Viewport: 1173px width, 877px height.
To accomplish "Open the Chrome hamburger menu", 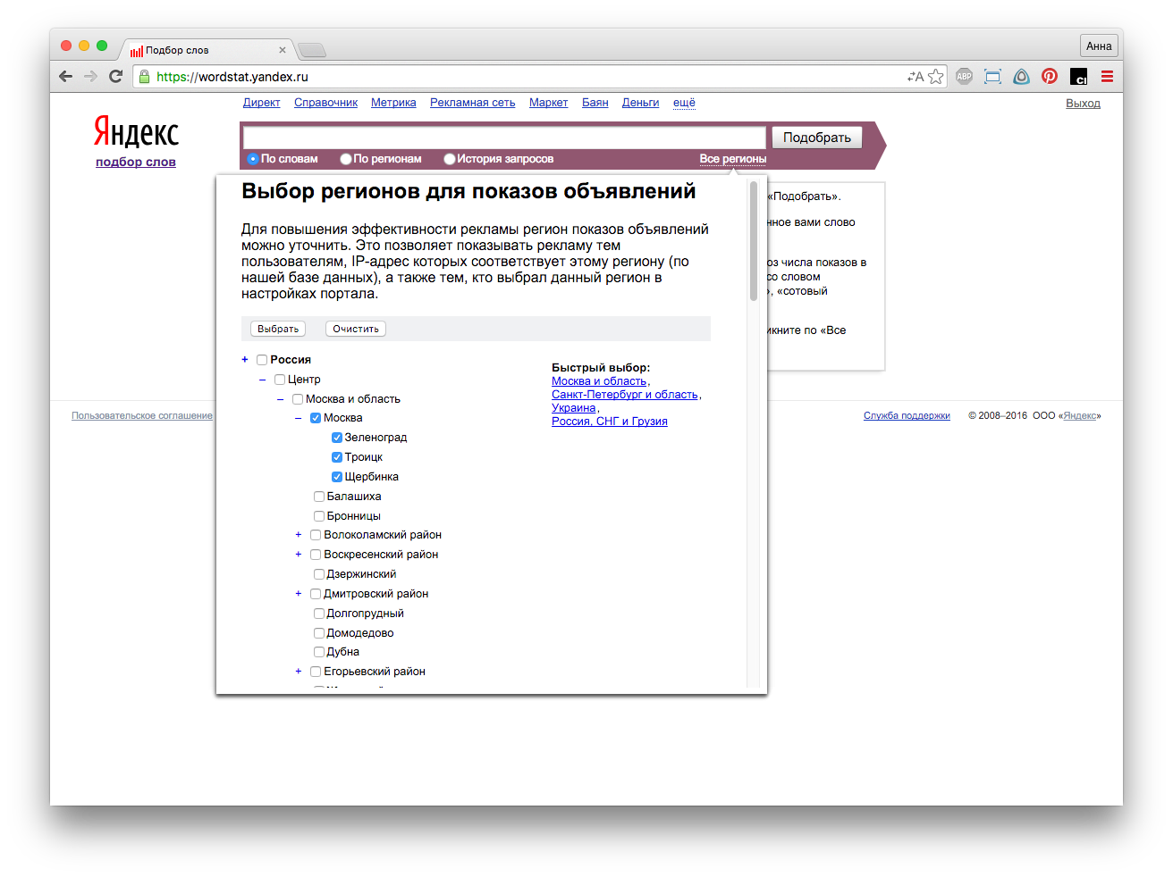I will coord(1107,77).
